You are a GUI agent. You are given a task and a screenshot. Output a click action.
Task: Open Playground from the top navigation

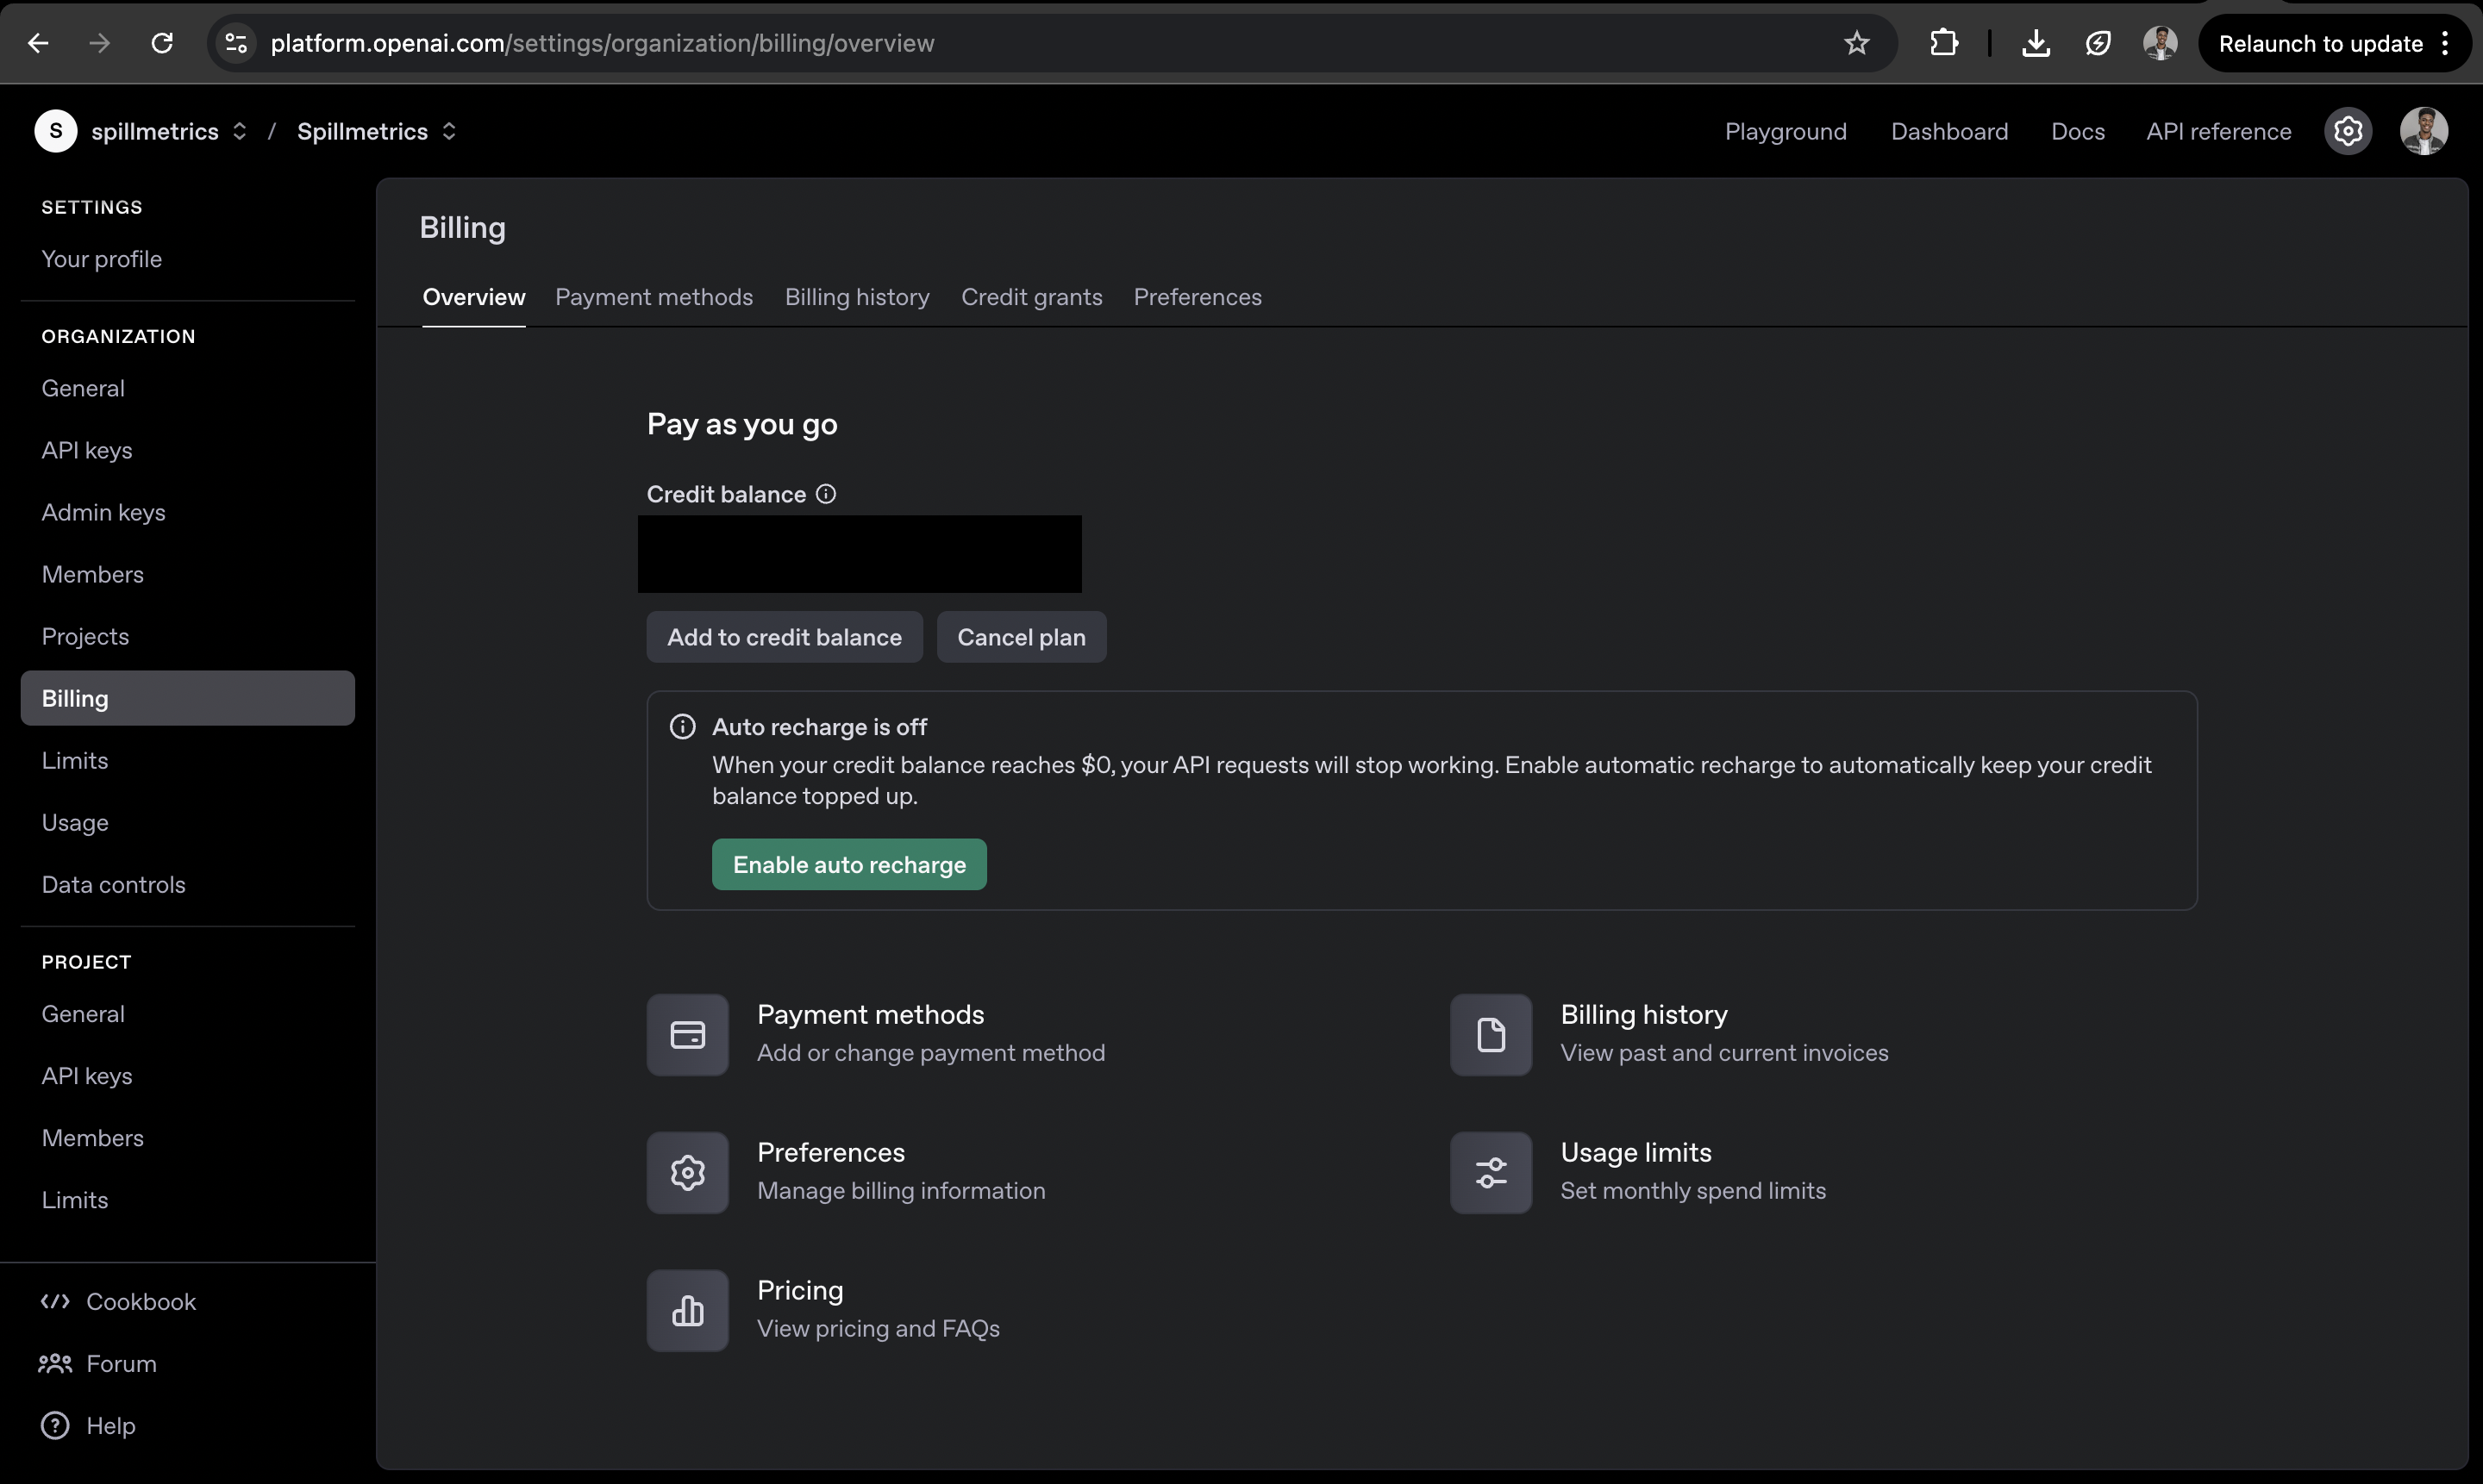[x=1786, y=131]
